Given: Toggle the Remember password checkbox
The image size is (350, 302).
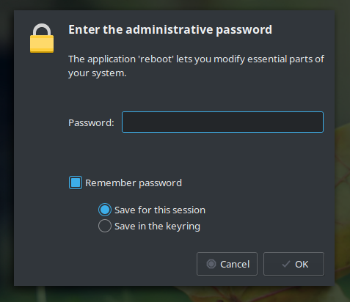Looking at the screenshot, I should tap(76, 183).
